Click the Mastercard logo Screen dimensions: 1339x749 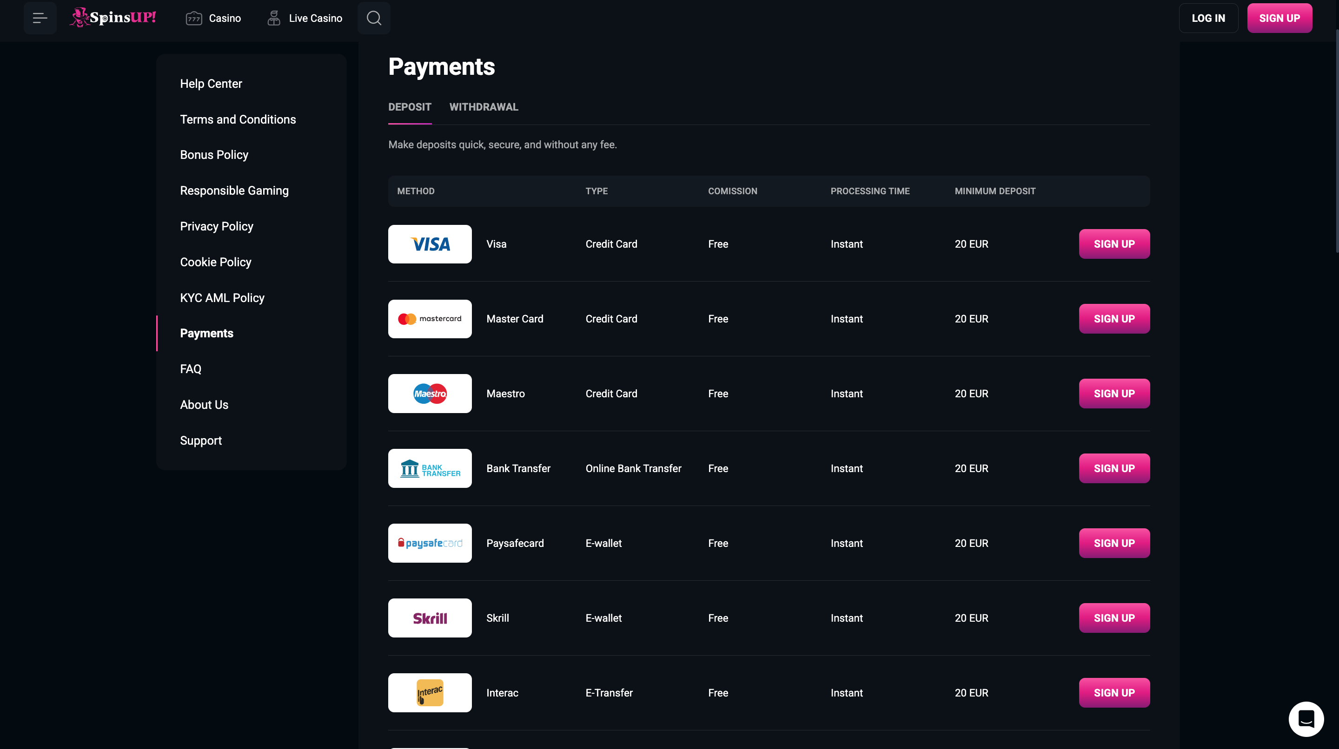pyautogui.click(x=430, y=319)
